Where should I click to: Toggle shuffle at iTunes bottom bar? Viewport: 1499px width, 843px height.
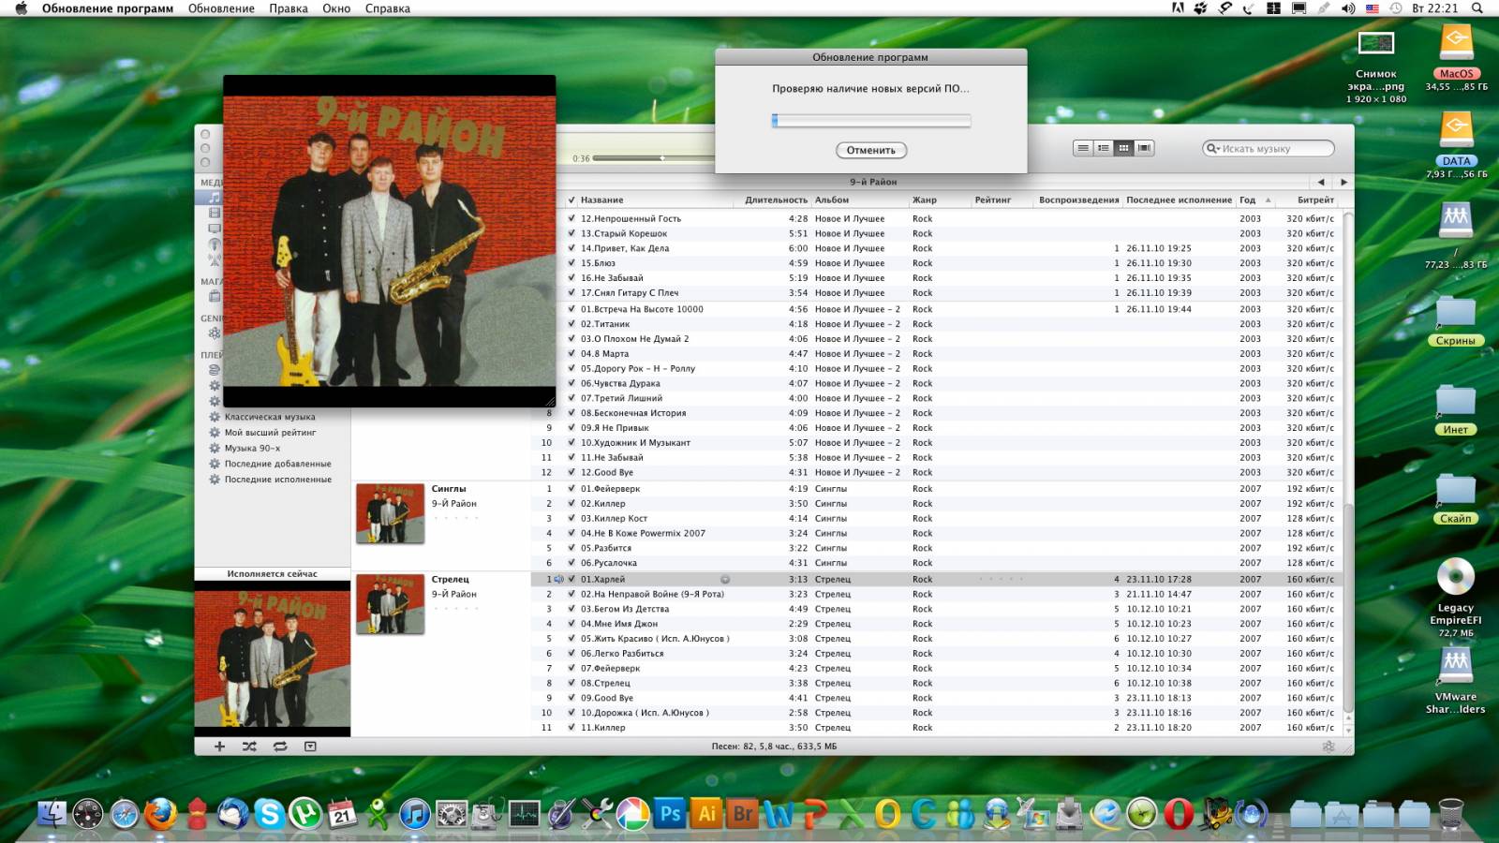pyautogui.click(x=249, y=747)
